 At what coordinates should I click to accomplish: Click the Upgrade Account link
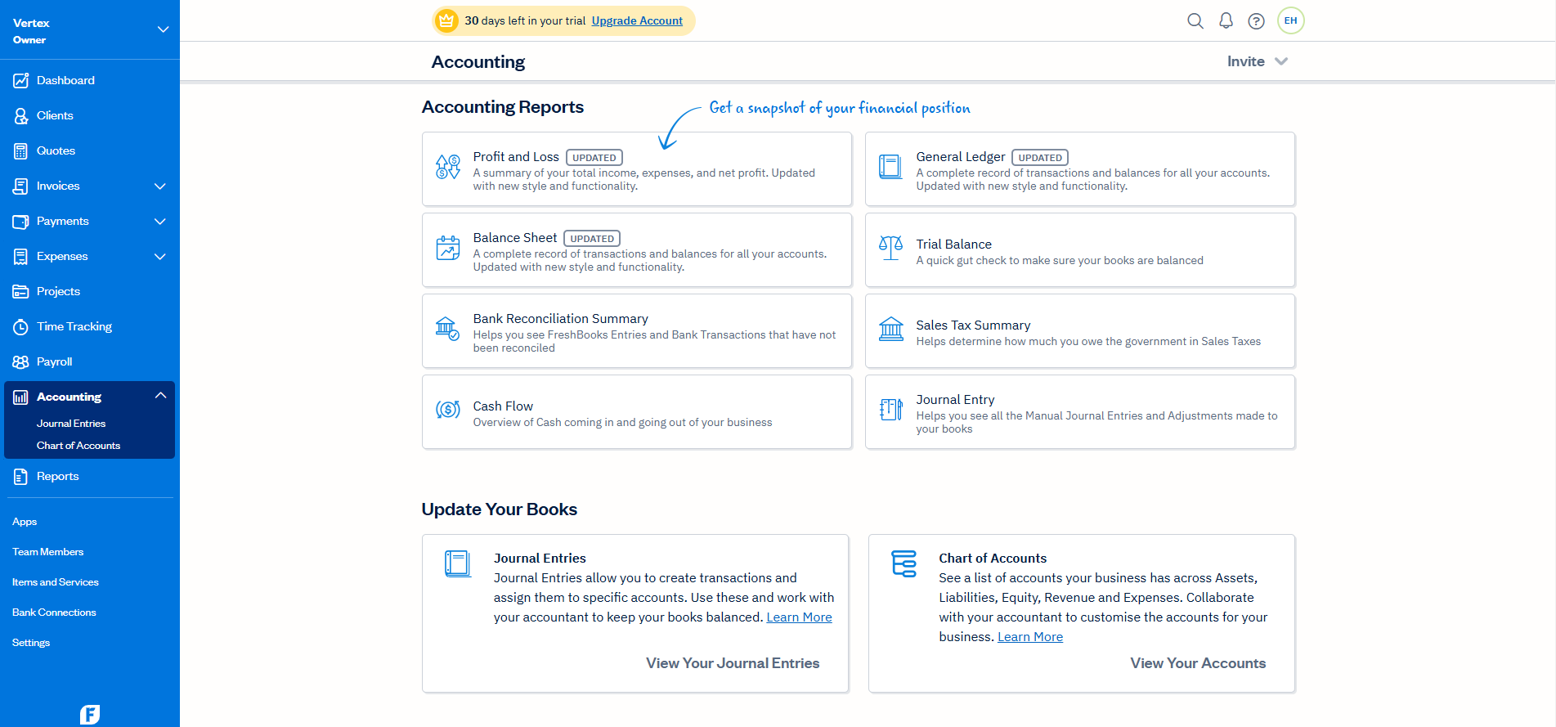637,21
